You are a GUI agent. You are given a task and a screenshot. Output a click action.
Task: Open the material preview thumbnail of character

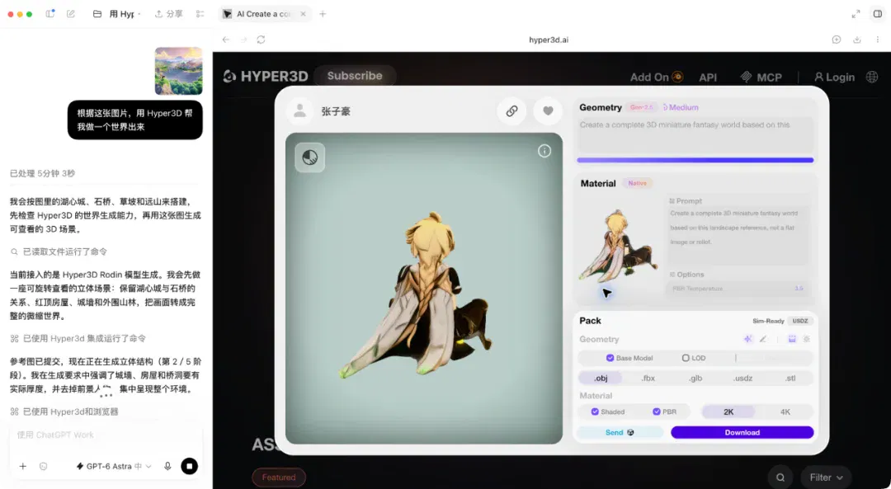(619, 246)
